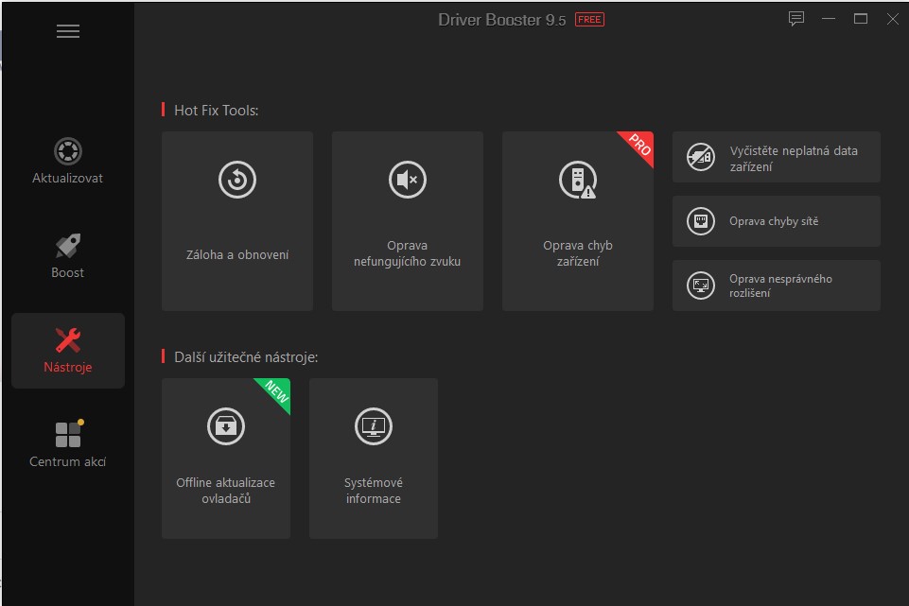Viewport: 909px width, 606px height.
Task: Click the green NEW ribbon badge
Action: 276,392
